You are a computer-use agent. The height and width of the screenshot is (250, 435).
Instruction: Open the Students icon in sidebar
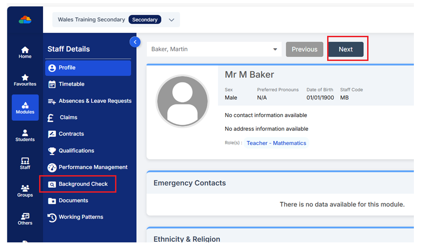pyautogui.click(x=25, y=135)
